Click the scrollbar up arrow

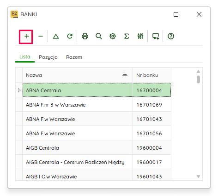[198, 71]
